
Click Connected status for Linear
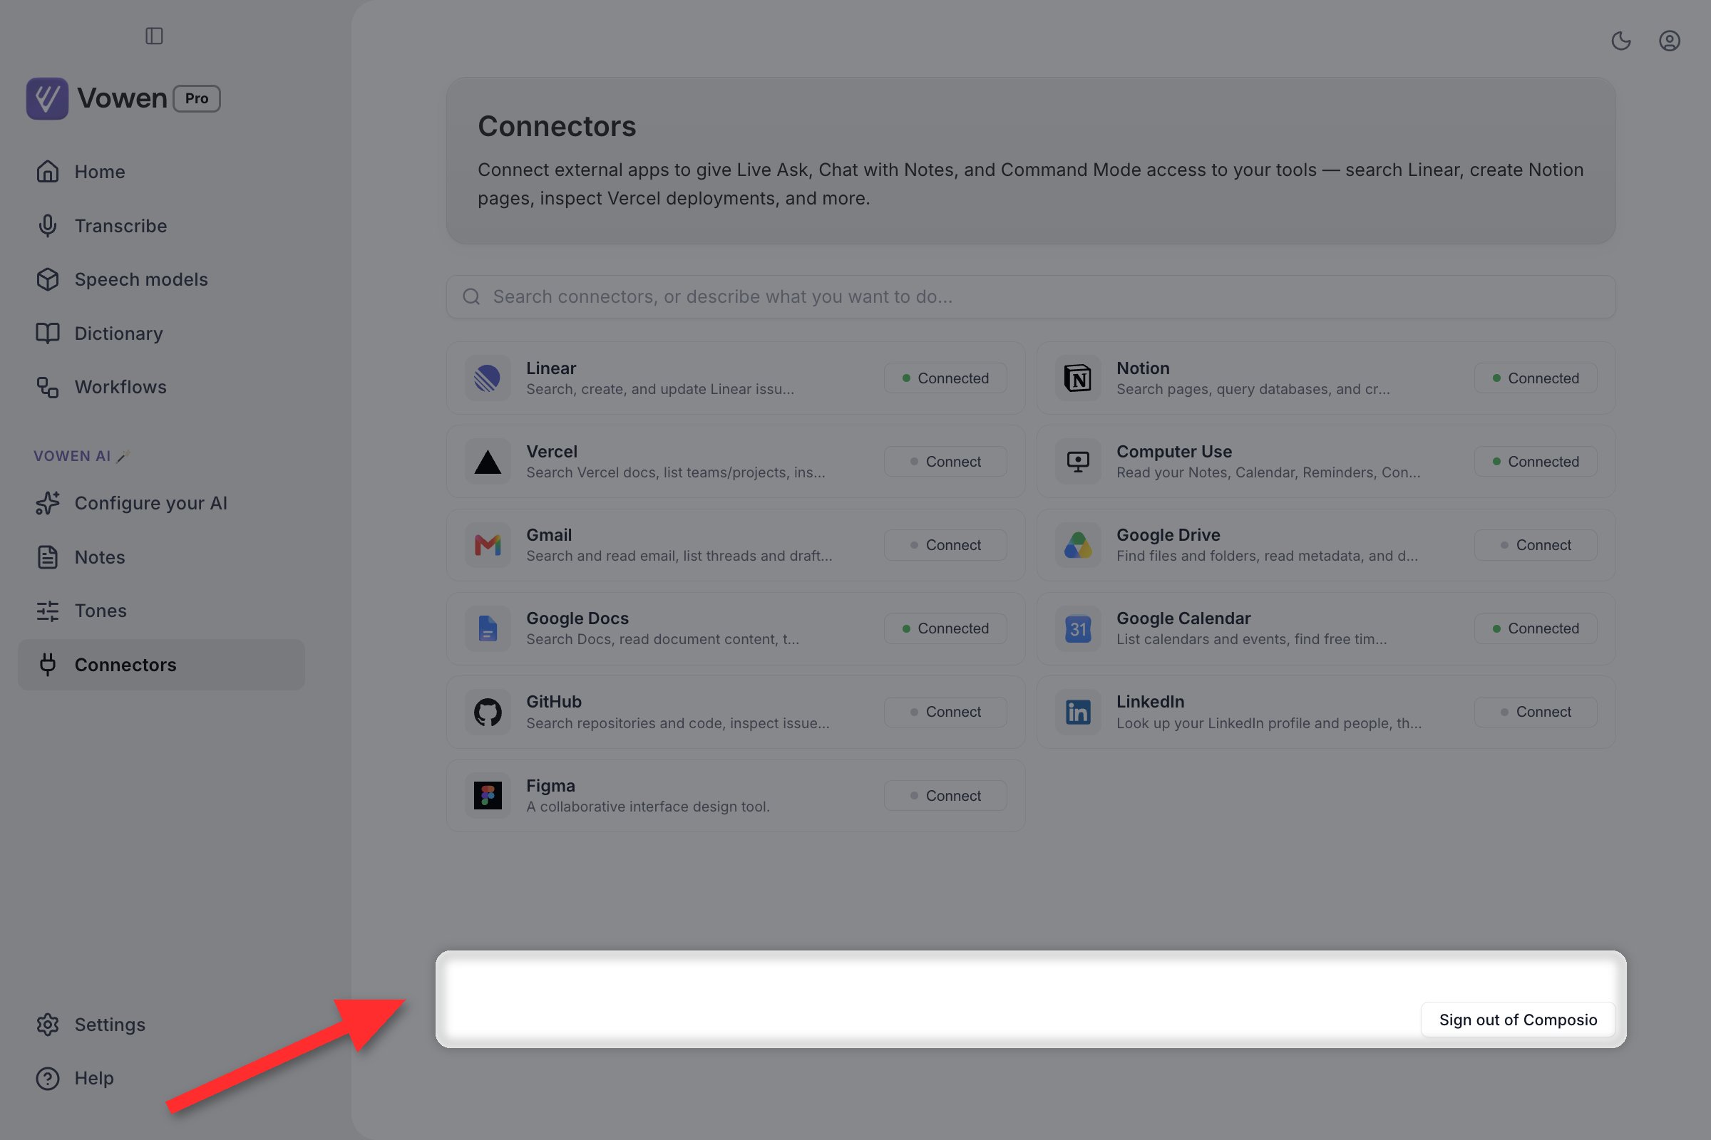click(945, 378)
